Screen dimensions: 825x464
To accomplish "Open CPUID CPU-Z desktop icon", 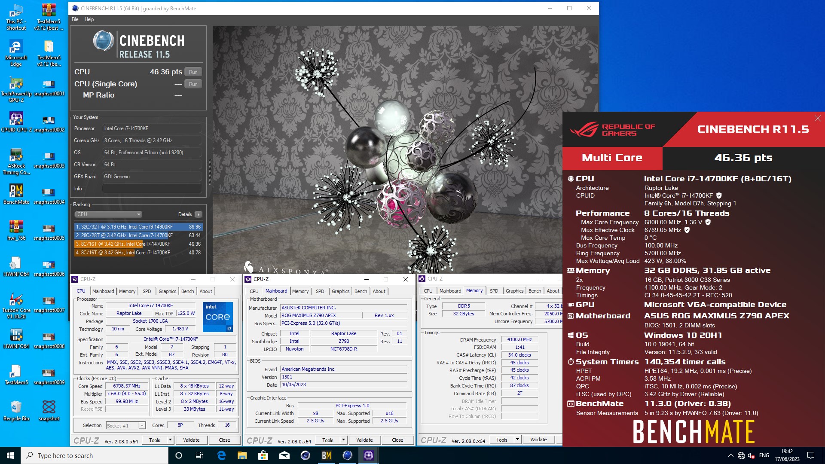I will 16,122.
